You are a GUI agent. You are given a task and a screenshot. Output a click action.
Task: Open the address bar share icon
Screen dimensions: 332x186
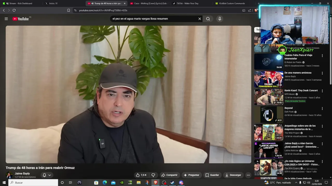click(250, 10)
